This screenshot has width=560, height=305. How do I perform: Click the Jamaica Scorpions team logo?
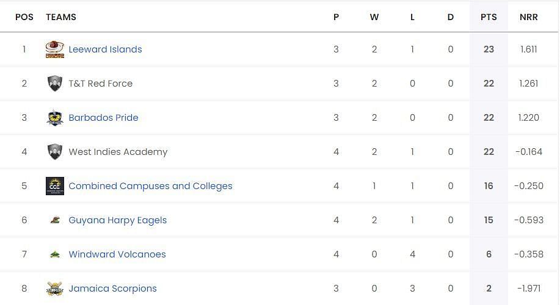pos(54,289)
